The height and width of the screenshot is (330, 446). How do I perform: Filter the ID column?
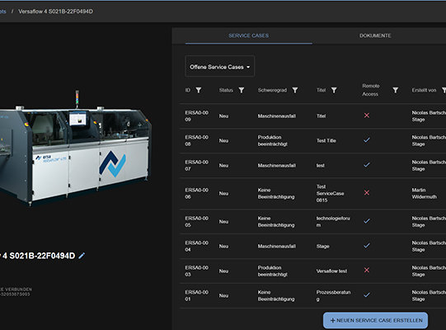pos(199,90)
